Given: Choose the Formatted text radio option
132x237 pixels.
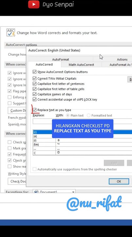Looking at the screenshot, I should tap(88, 116).
